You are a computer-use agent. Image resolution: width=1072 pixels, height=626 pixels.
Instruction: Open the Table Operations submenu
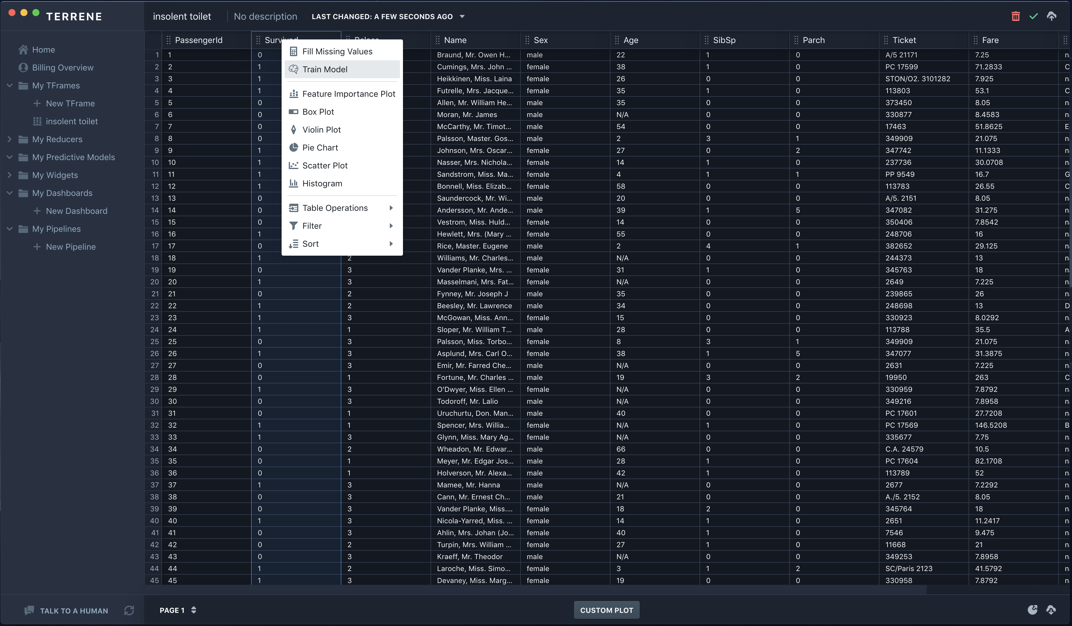pos(335,208)
